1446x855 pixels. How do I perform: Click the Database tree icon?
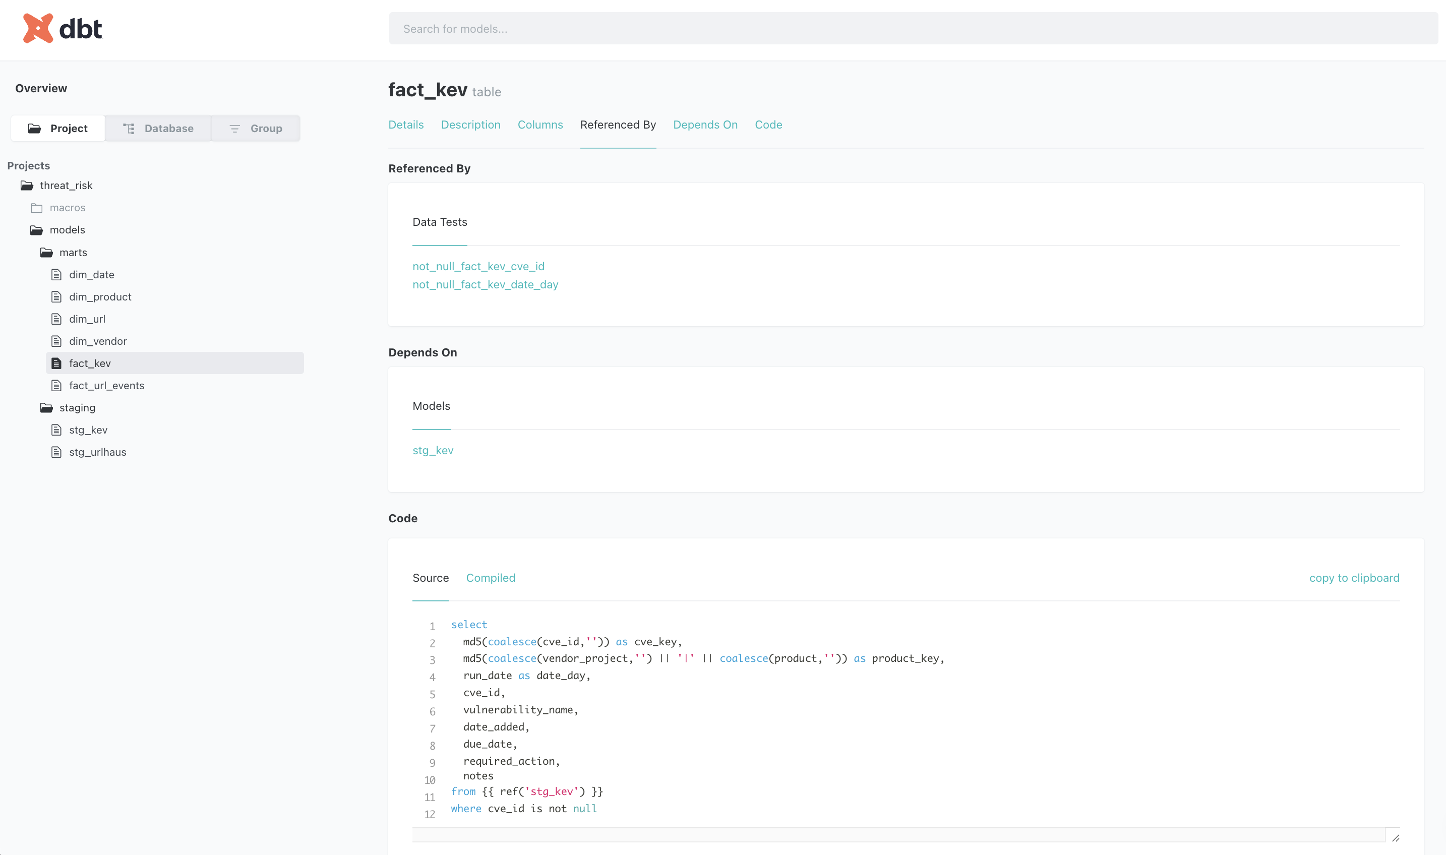(129, 129)
